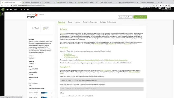Open the NVIDIA GPU Drivers link
Viewport: 174px width, 98px height.
(x=69, y=55)
